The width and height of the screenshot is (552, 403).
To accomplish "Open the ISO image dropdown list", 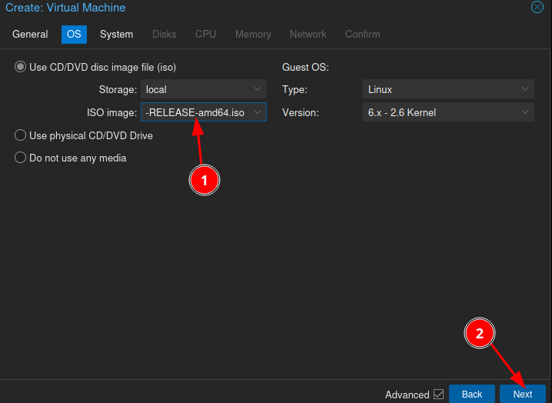I will pos(258,113).
